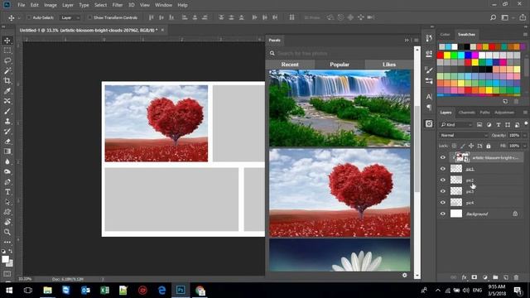Select the Hand tool
The image size is (530, 298).
click(x=7, y=222)
